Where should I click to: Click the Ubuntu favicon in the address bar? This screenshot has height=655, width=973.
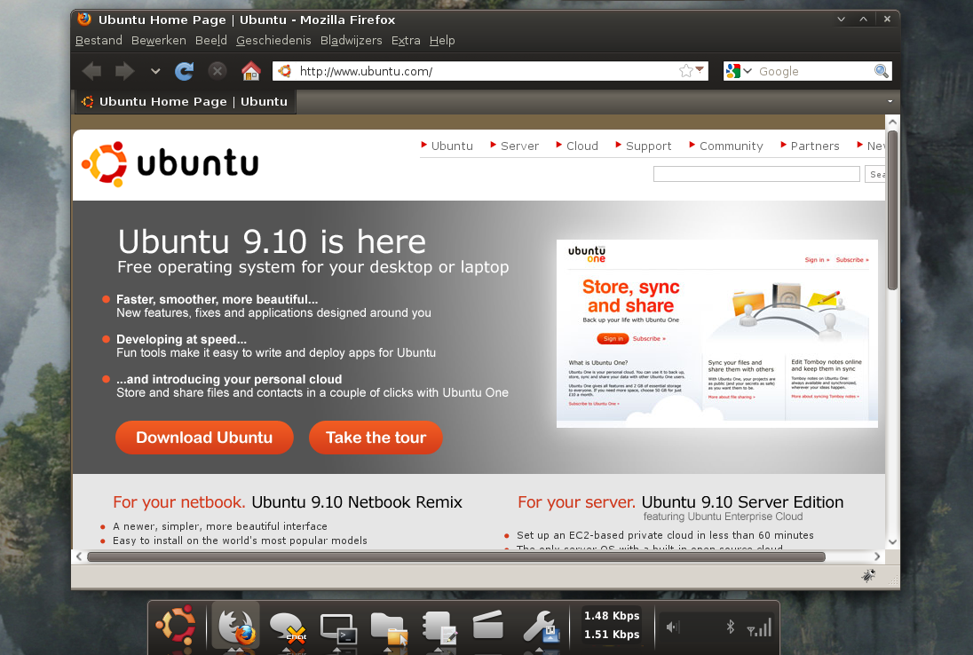click(284, 71)
